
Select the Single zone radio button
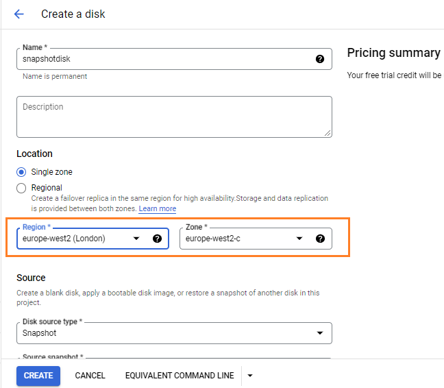[21, 172]
